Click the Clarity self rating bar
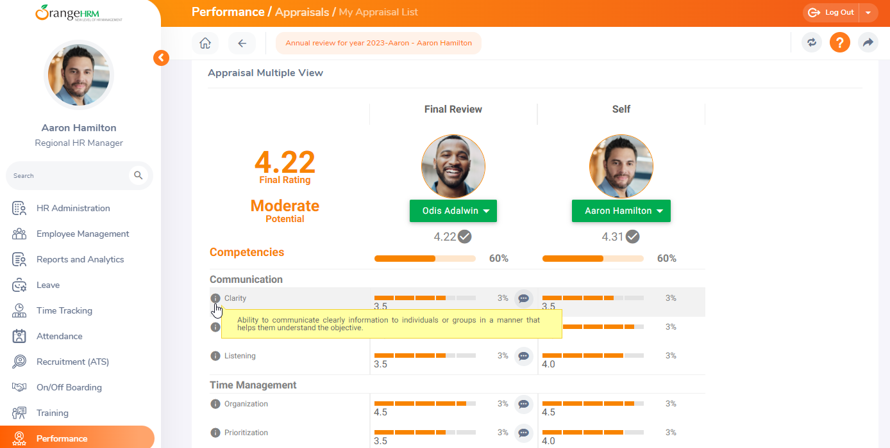The height and width of the screenshot is (448, 890). pyautogui.click(x=592, y=298)
